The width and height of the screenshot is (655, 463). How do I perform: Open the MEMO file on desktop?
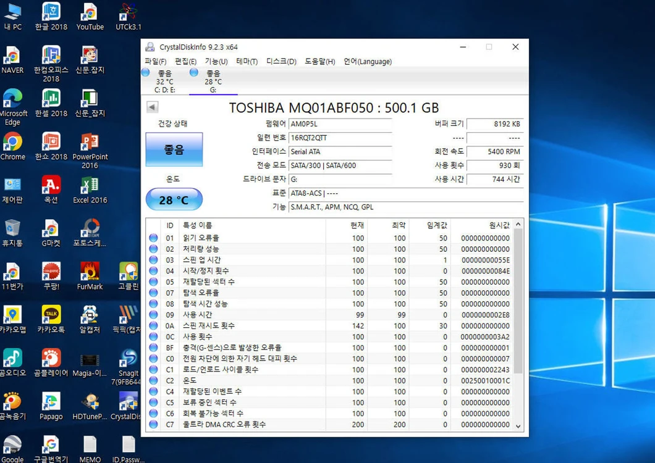90,449
